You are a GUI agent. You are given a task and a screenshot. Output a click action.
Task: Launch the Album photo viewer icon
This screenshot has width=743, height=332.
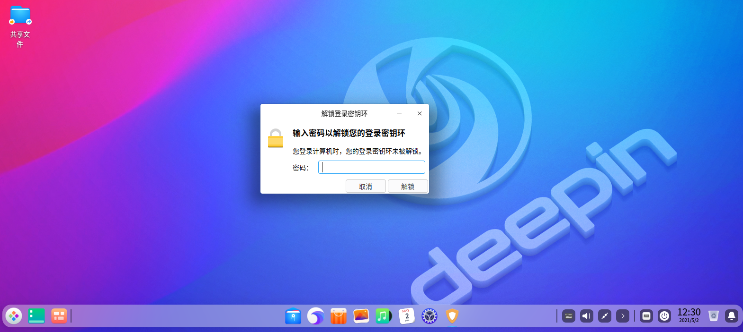click(x=361, y=316)
